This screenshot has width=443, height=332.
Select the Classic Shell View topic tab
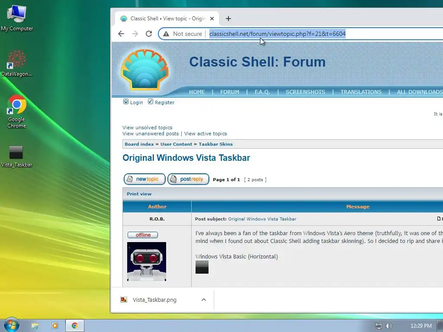click(x=167, y=19)
